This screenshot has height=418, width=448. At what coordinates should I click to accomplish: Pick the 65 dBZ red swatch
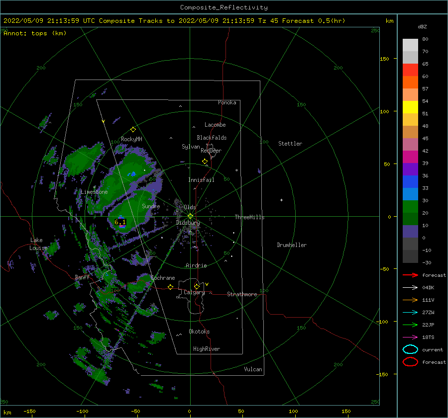410,70
